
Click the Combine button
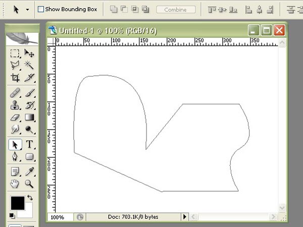click(x=176, y=10)
